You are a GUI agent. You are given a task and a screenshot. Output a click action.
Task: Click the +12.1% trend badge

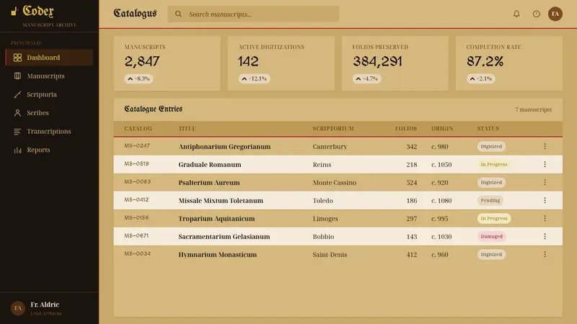[255, 78]
